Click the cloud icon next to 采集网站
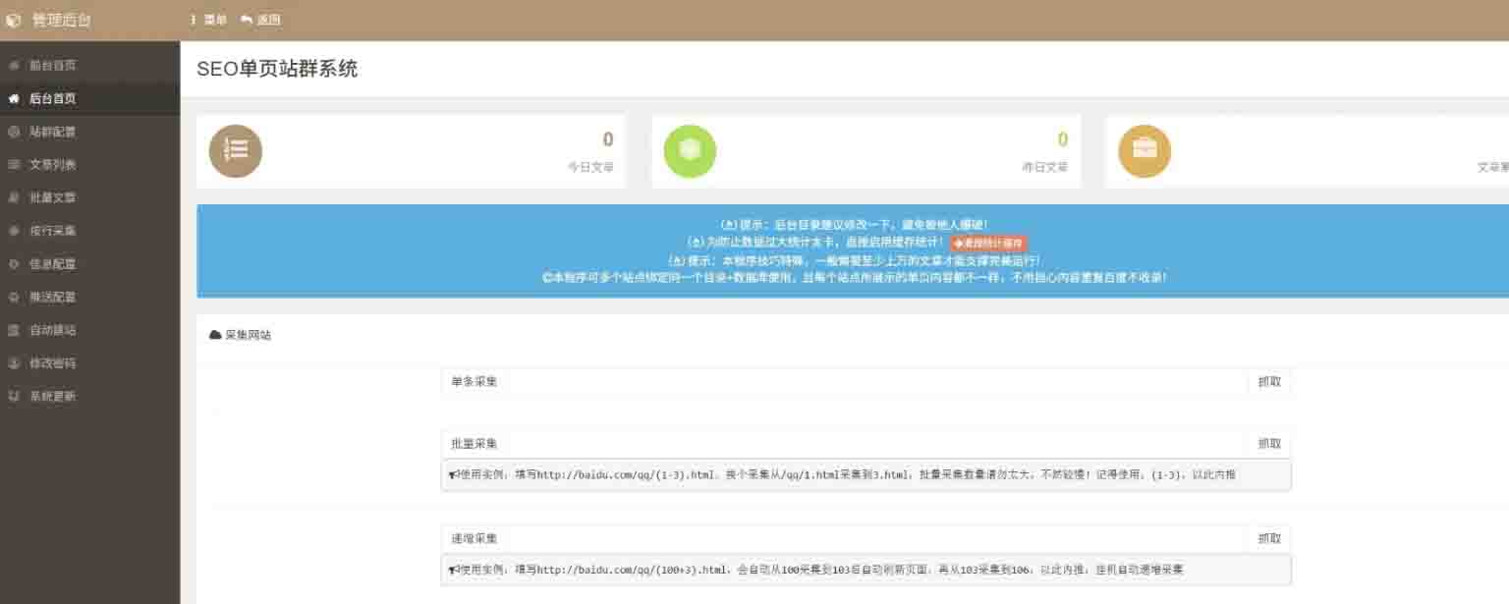The height and width of the screenshot is (604, 1509). tap(215, 335)
